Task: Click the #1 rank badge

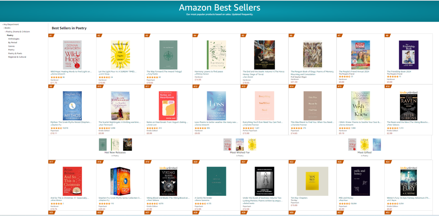Action: coord(51,35)
